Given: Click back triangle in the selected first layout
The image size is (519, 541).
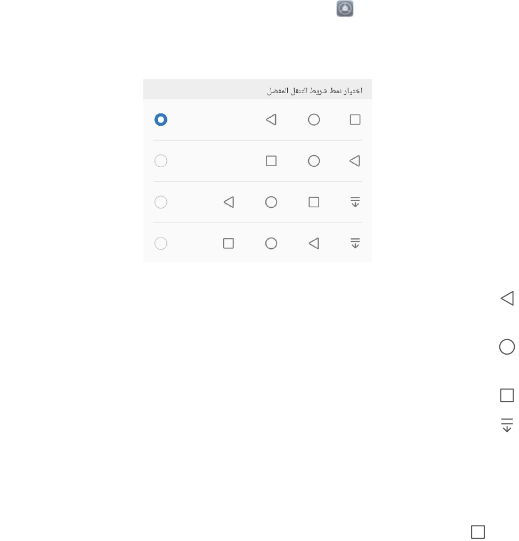Looking at the screenshot, I should [x=271, y=120].
